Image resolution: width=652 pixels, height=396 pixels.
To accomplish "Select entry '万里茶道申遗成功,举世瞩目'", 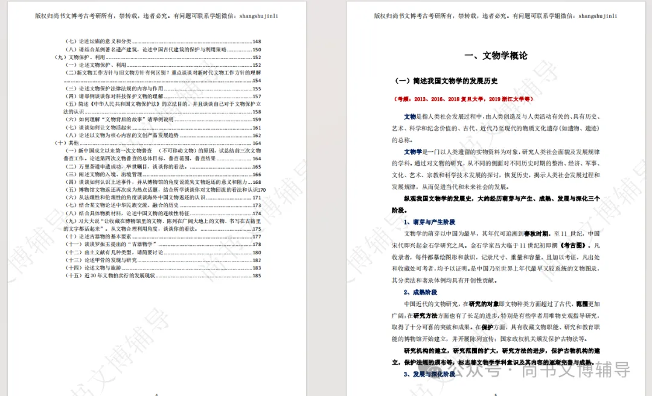I will coord(163,166).
